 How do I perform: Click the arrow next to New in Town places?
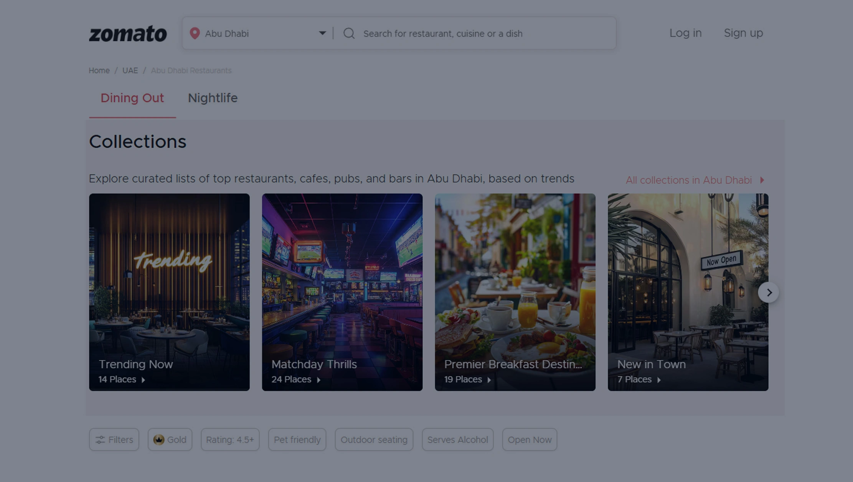click(660, 380)
